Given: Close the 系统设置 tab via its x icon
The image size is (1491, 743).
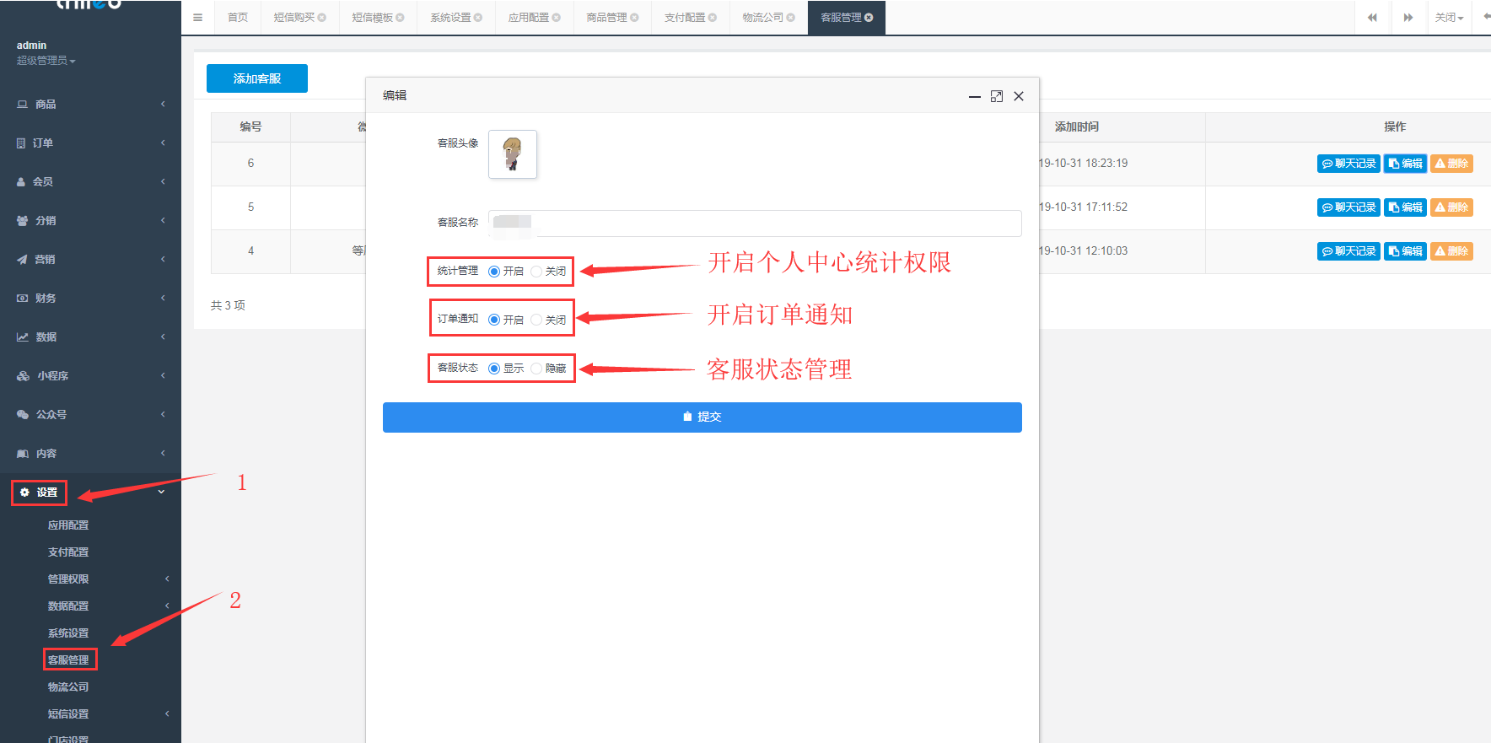Looking at the screenshot, I should click(478, 17).
